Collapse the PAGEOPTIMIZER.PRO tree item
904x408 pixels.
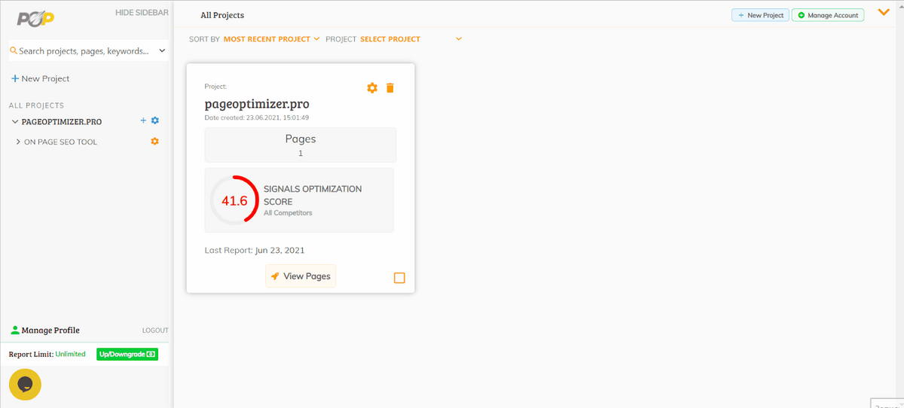tap(15, 121)
